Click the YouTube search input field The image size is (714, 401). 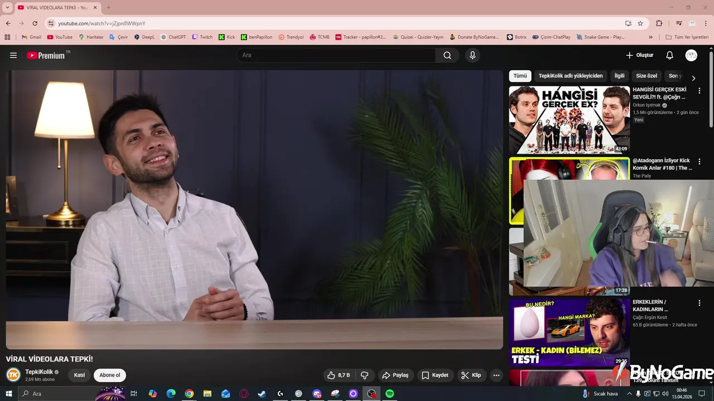(x=336, y=55)
